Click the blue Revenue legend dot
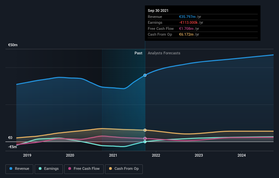The image size is (279, 178). coord(11,168)
